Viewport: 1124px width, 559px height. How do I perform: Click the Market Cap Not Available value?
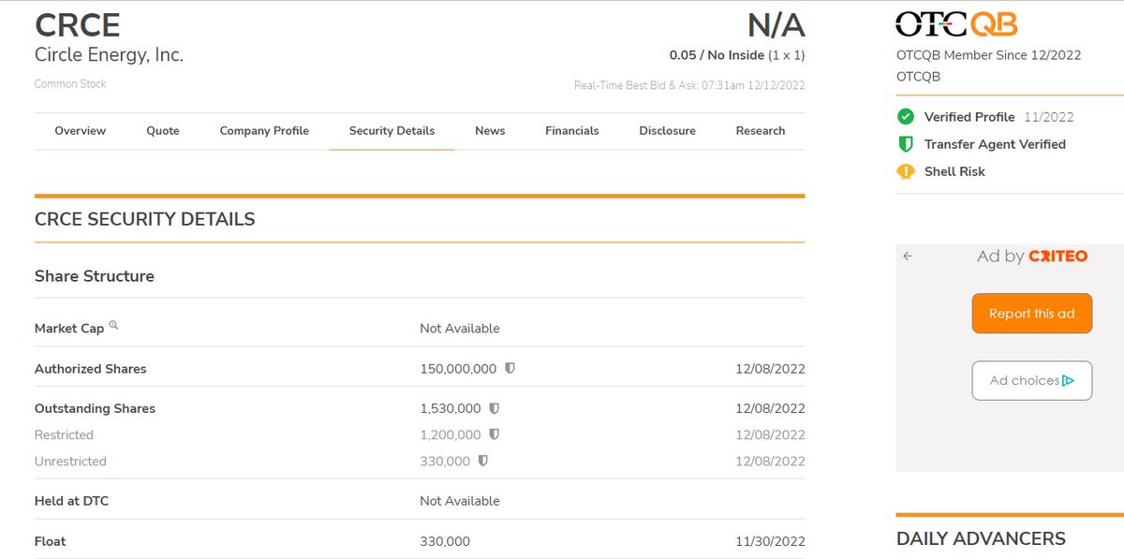coord(460,329)
